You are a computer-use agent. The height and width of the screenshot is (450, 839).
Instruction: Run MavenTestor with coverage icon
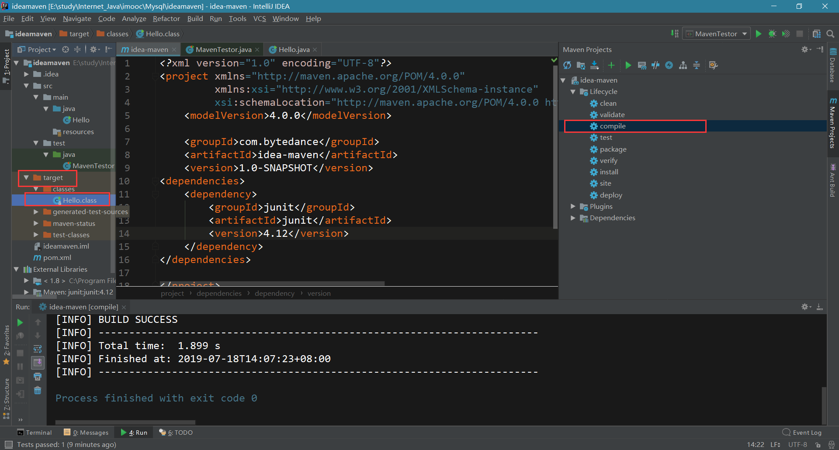tap(786, 34)
